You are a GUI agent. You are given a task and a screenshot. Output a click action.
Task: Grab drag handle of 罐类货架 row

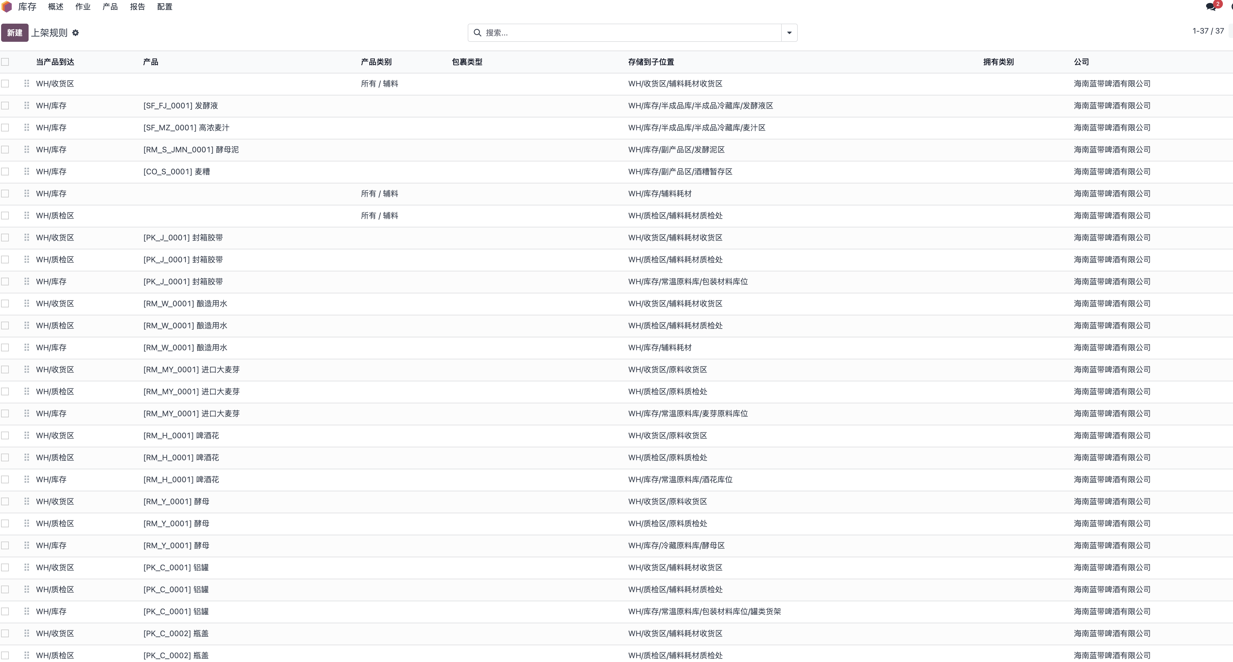[27, 611]
